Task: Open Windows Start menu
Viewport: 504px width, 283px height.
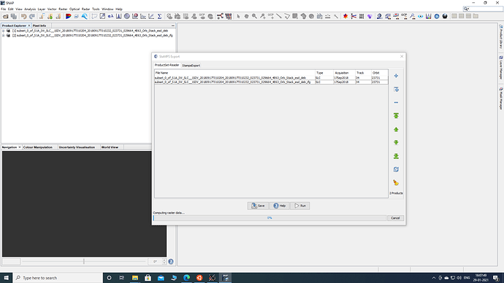Action: (x=6, y=278)
